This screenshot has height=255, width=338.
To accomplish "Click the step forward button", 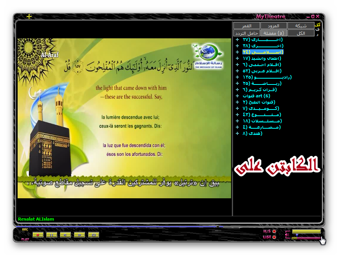I will pyautogui.click(x=79, y=235).
